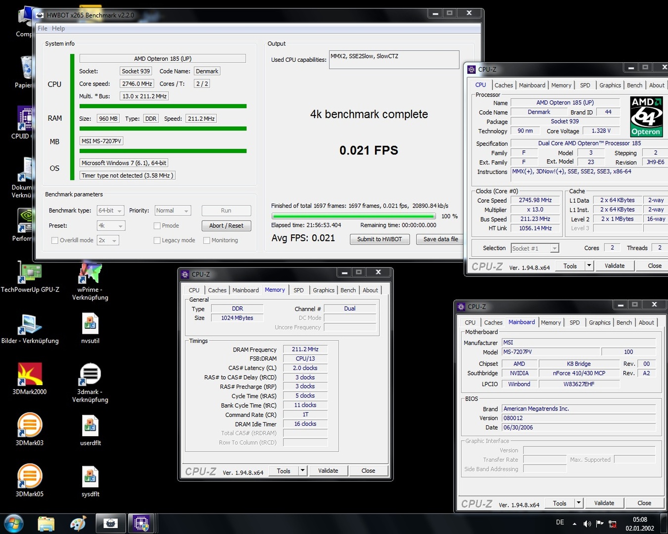The height and width of the screenshot is (534, 668).
Task: Click the AMD 64 Opteron logo
Action: (x=646, y=117)
